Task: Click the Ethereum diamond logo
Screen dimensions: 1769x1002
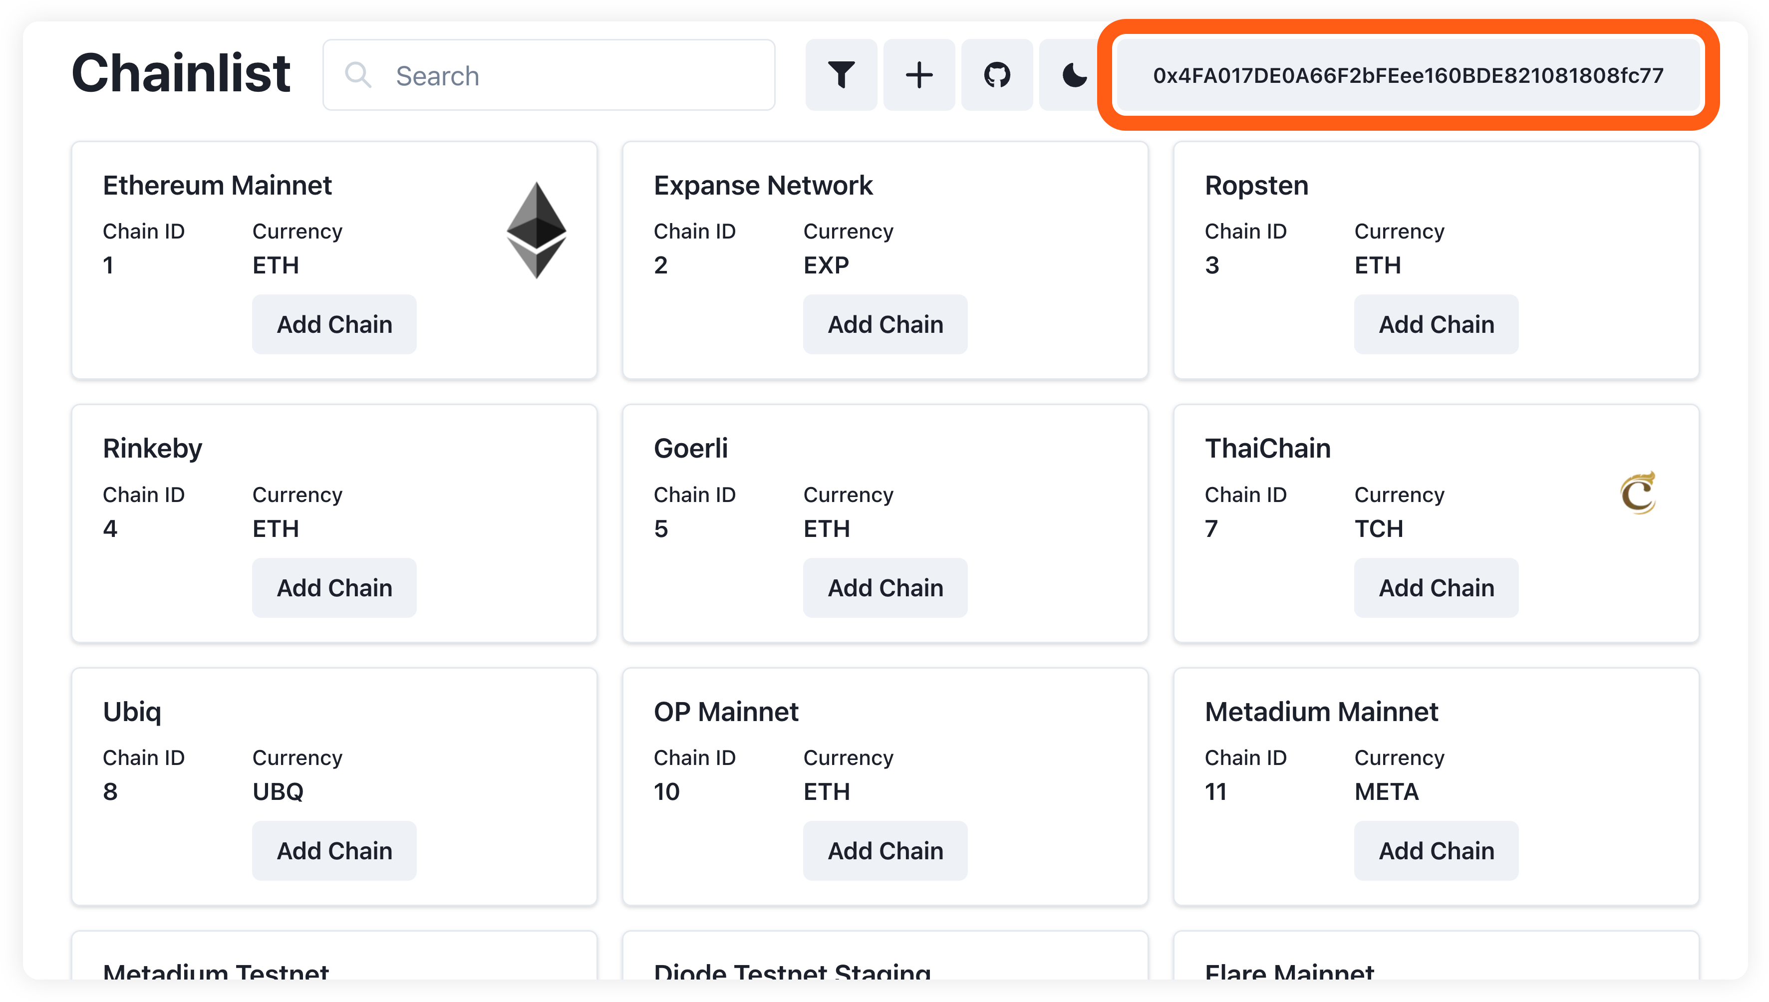Action: tap(536, 230)
